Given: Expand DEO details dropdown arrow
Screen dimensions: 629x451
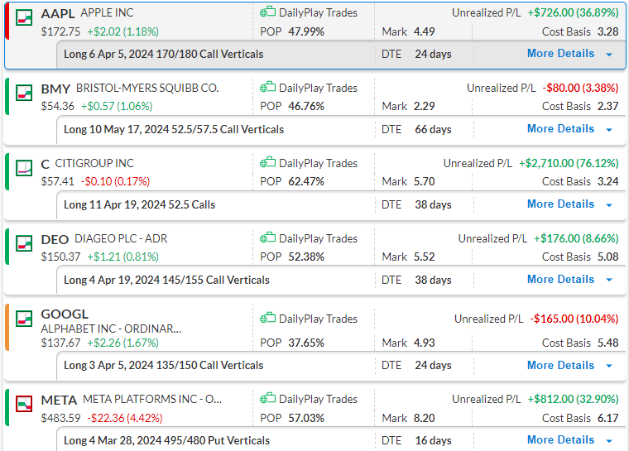Looking at the screenshot, I should pos(609,281).
